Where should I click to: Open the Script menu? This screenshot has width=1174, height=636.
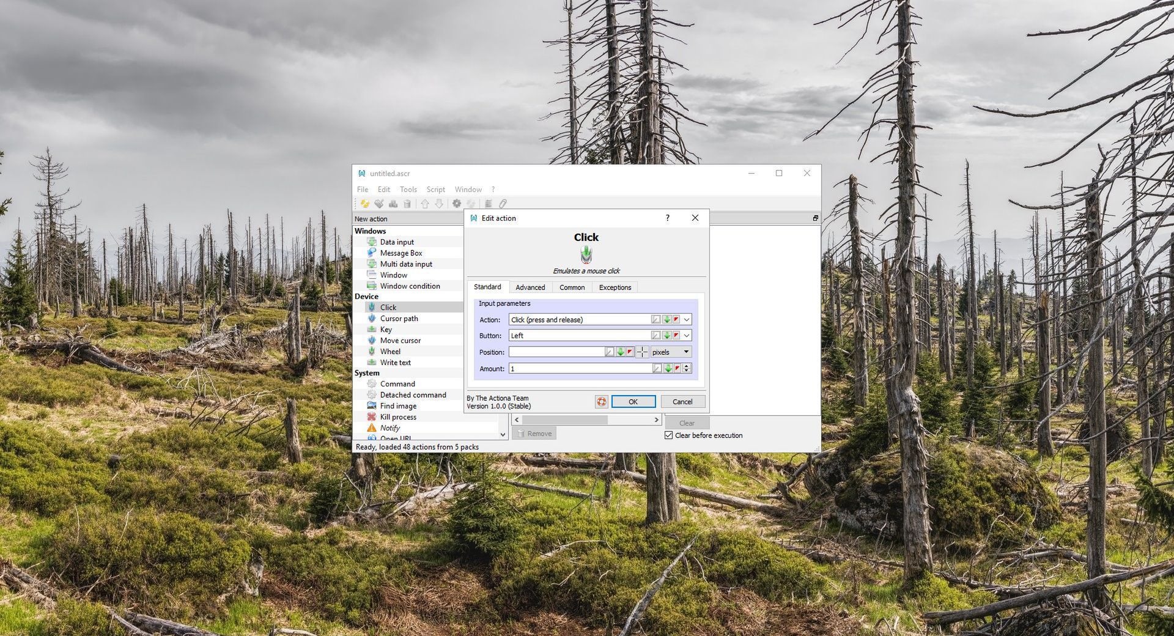pyautogui.click(x=435, y=189)
